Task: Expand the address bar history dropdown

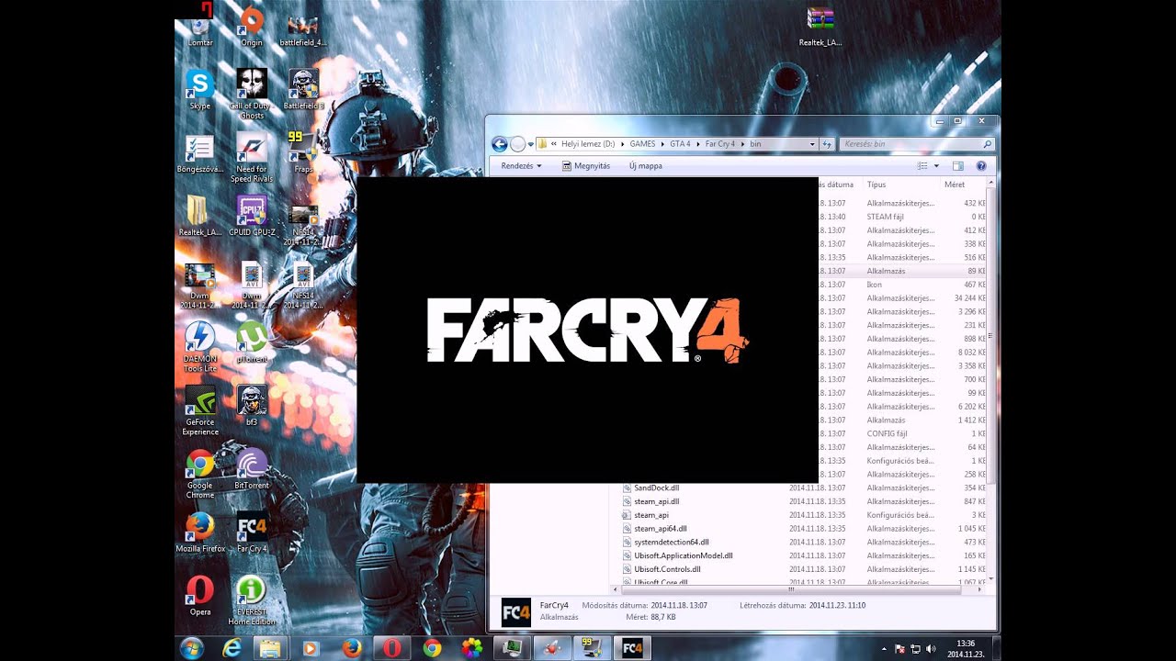Action: point(812,144)
